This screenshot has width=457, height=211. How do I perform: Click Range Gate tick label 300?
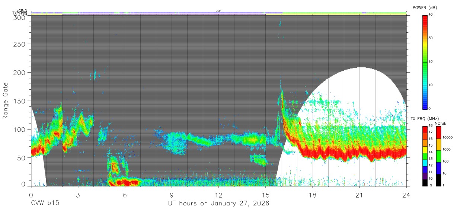tap(20, 17)
